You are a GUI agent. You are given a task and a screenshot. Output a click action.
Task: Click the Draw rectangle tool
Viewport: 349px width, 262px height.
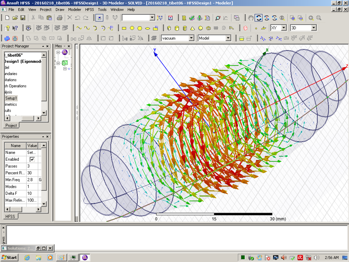[x=124, y=28]
